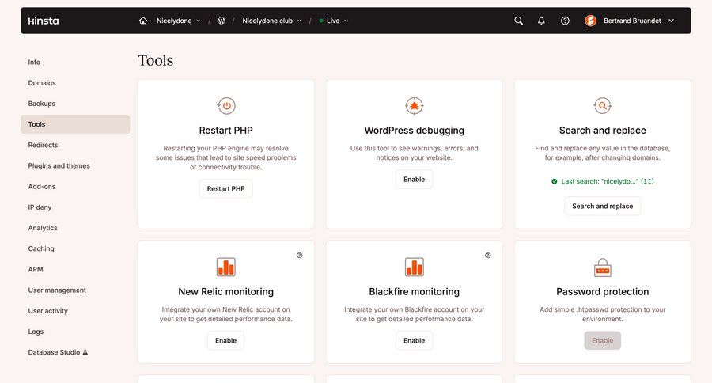
Task: Open Redirects in sidebar
Action: [x=44, y=145]
